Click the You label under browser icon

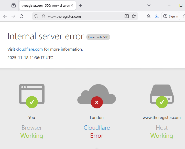[32, 117]
